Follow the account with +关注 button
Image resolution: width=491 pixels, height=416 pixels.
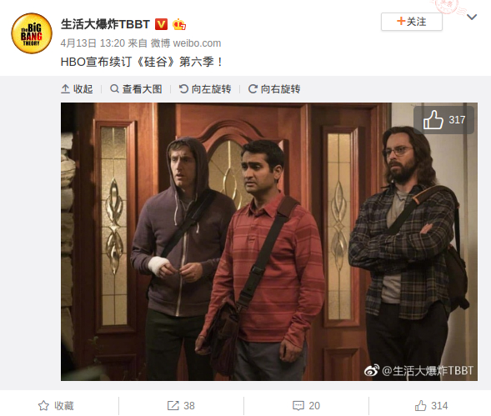[412, 22]
